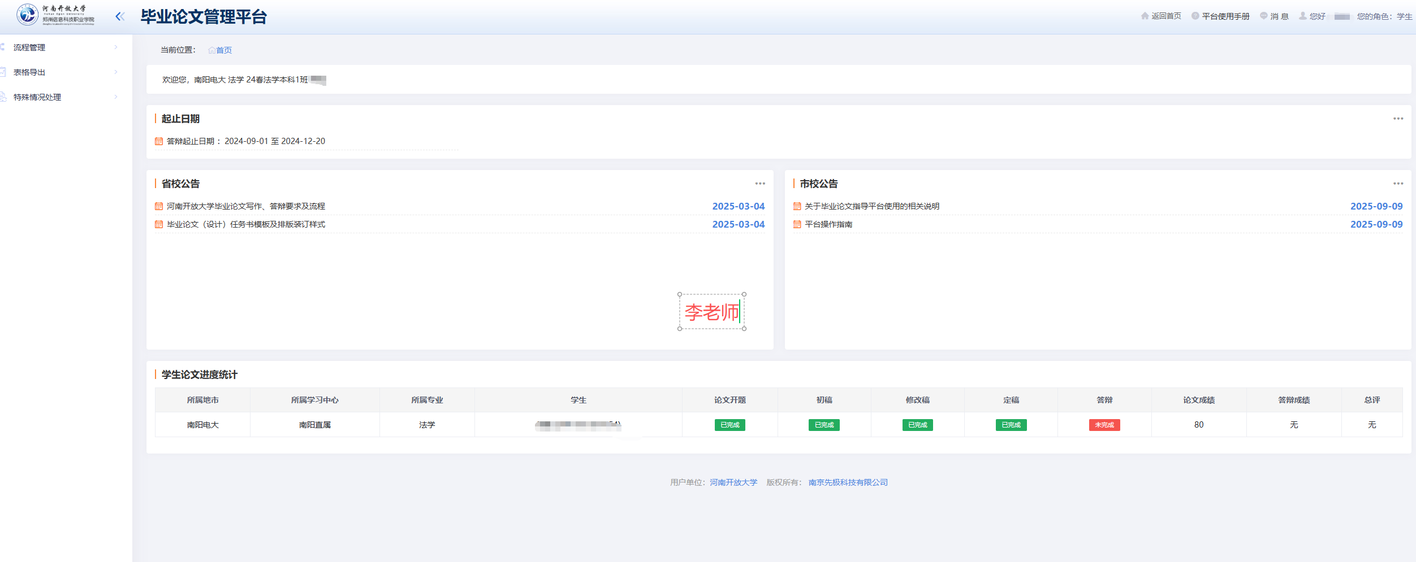The image size is (1416, 562).
Task: Click the 法学 table cell
Action: (x=427, y=425)
